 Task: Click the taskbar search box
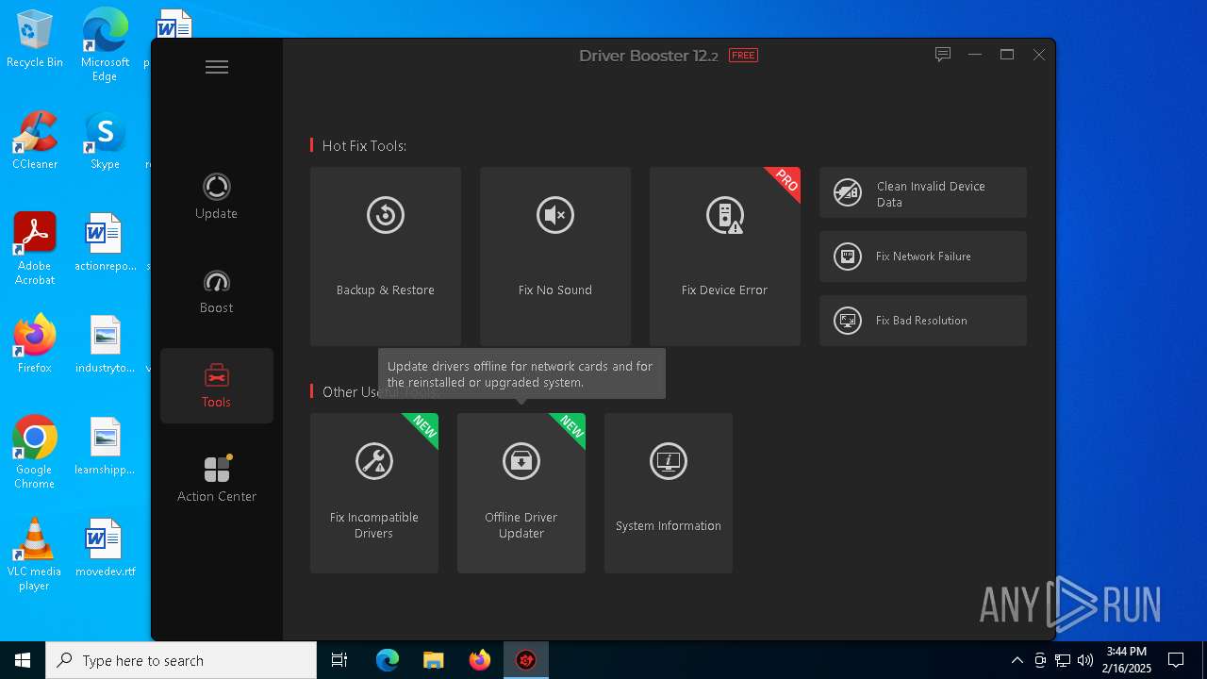tap(181, 660)
